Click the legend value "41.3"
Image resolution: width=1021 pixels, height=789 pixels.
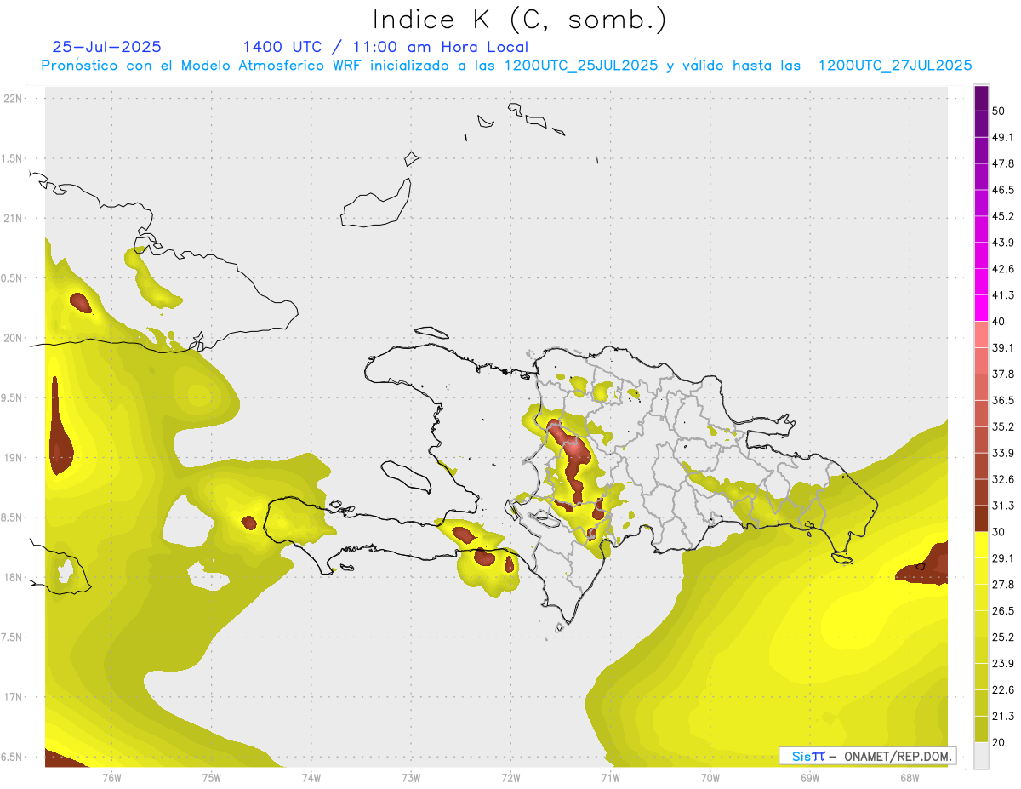[x=1003, y=295]
